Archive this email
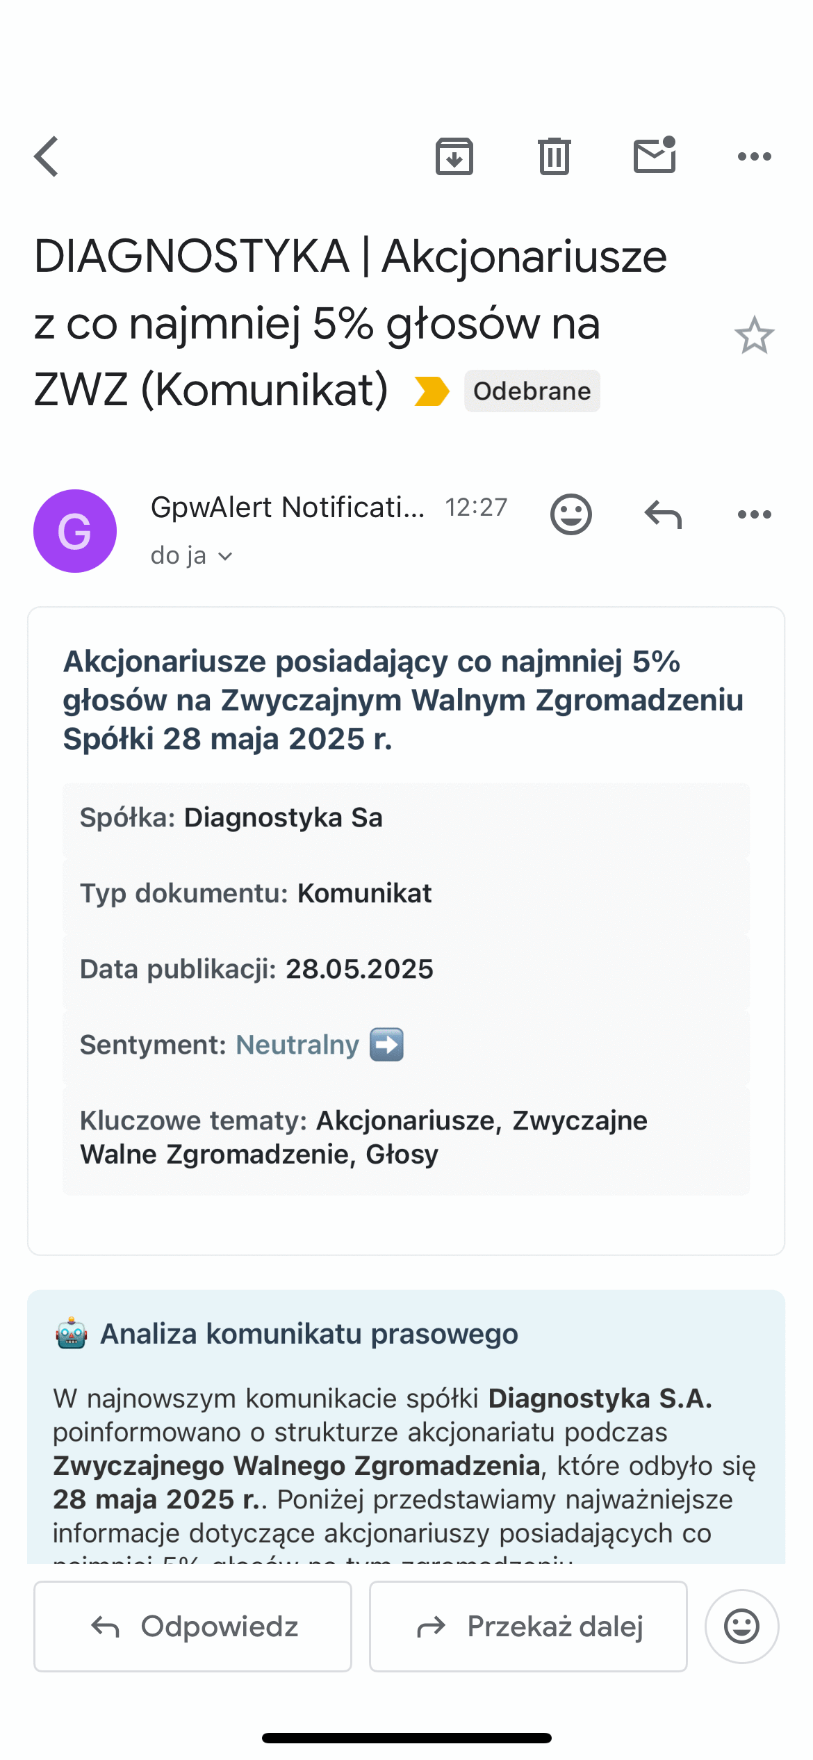The image size is (813, 1760). (x=454, y=156)
